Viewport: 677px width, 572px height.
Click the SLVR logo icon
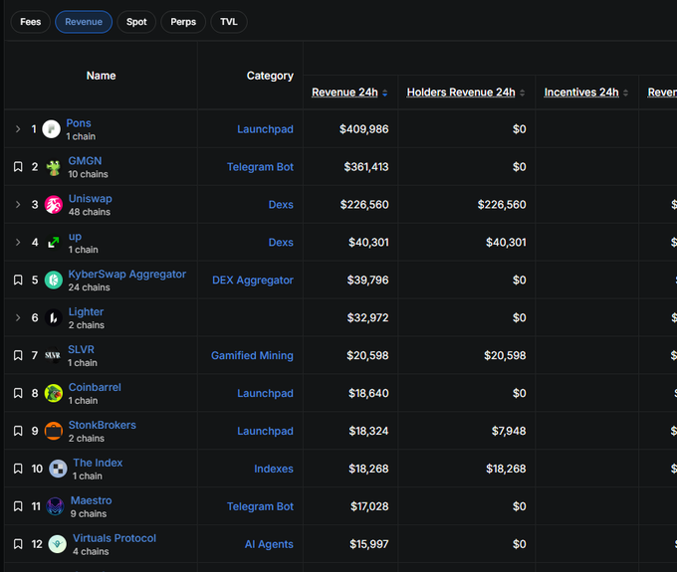(53, 355)
